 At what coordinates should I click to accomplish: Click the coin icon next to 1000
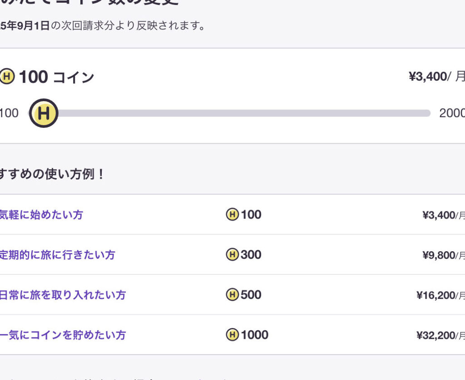pyautogui.click(x=232, y=335)
